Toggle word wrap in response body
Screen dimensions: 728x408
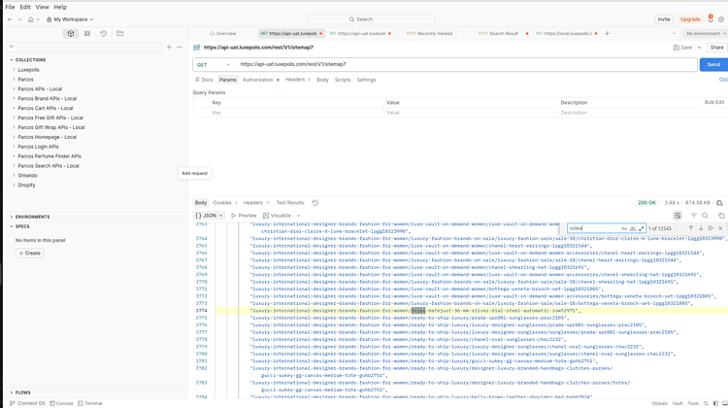pos(678,216)
